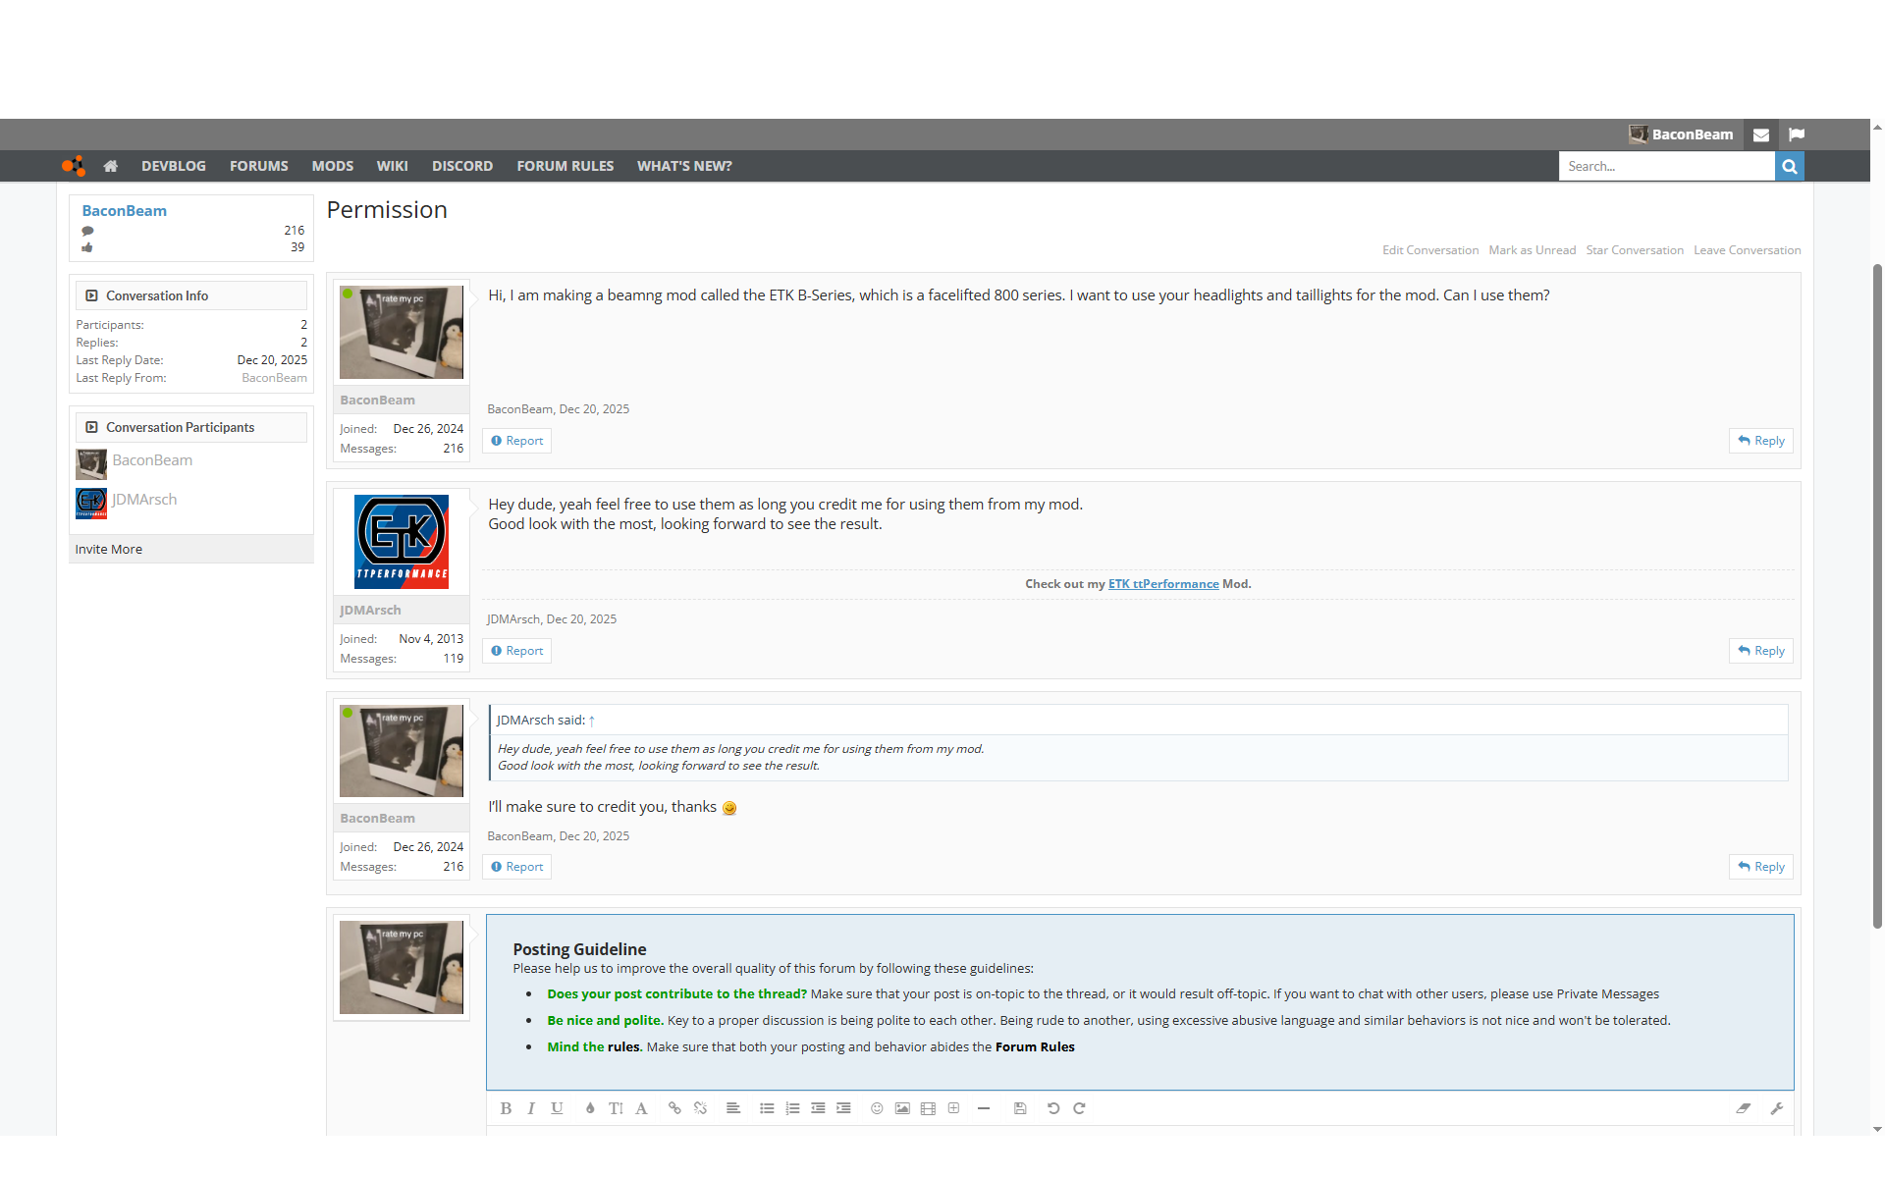
Task: Go to home via house icon
Action: 111,166
